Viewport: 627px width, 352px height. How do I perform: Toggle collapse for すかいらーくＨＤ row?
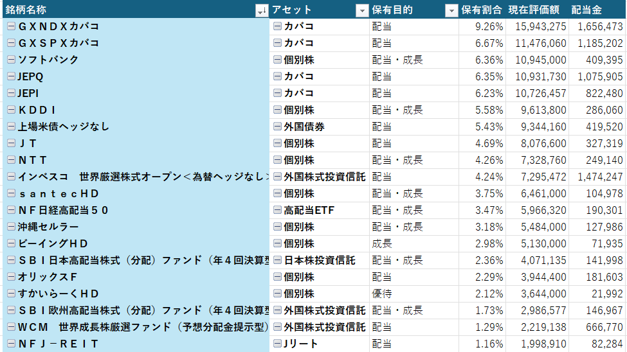coord(11,294)
